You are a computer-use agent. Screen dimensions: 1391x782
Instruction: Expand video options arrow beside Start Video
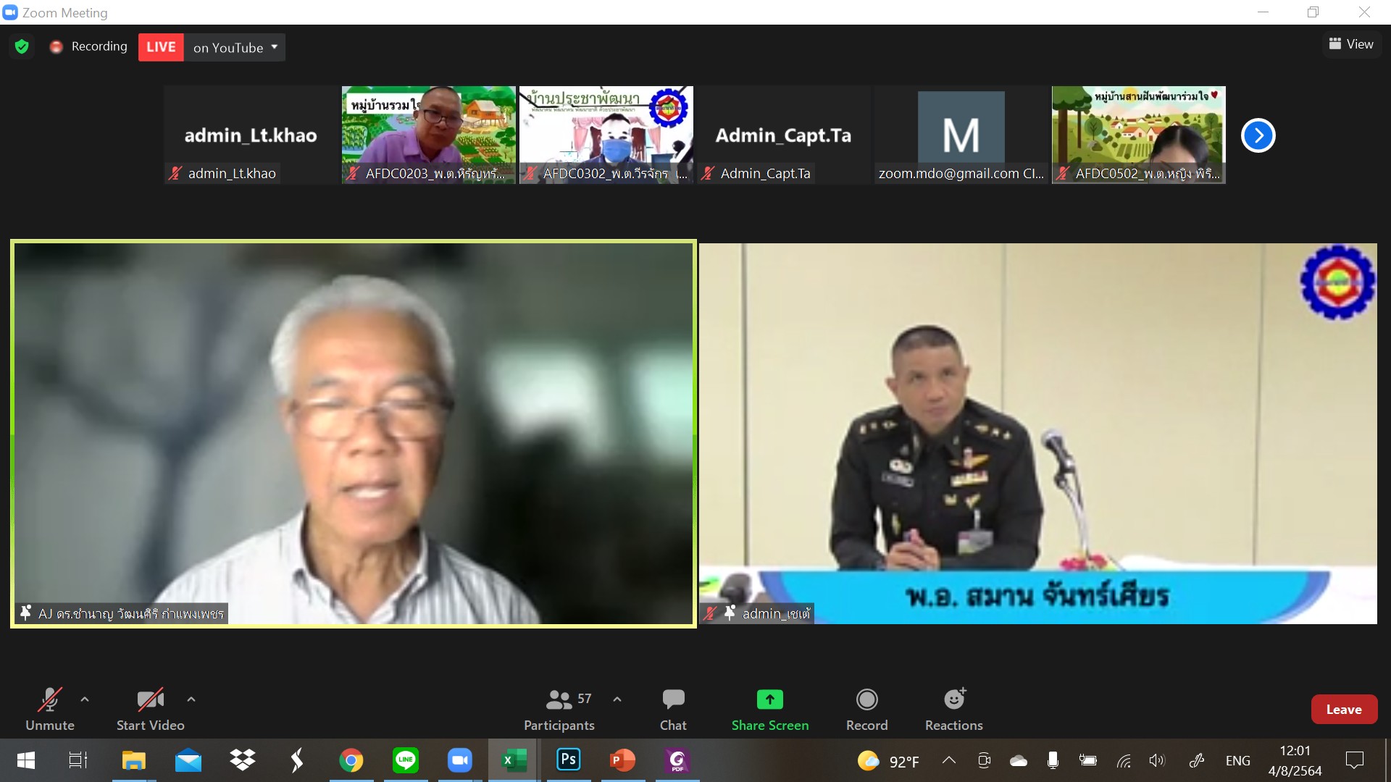pos(191,699)
